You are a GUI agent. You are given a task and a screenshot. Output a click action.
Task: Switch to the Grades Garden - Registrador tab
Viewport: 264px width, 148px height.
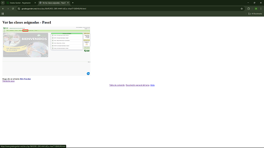click(x=20, y=3)
